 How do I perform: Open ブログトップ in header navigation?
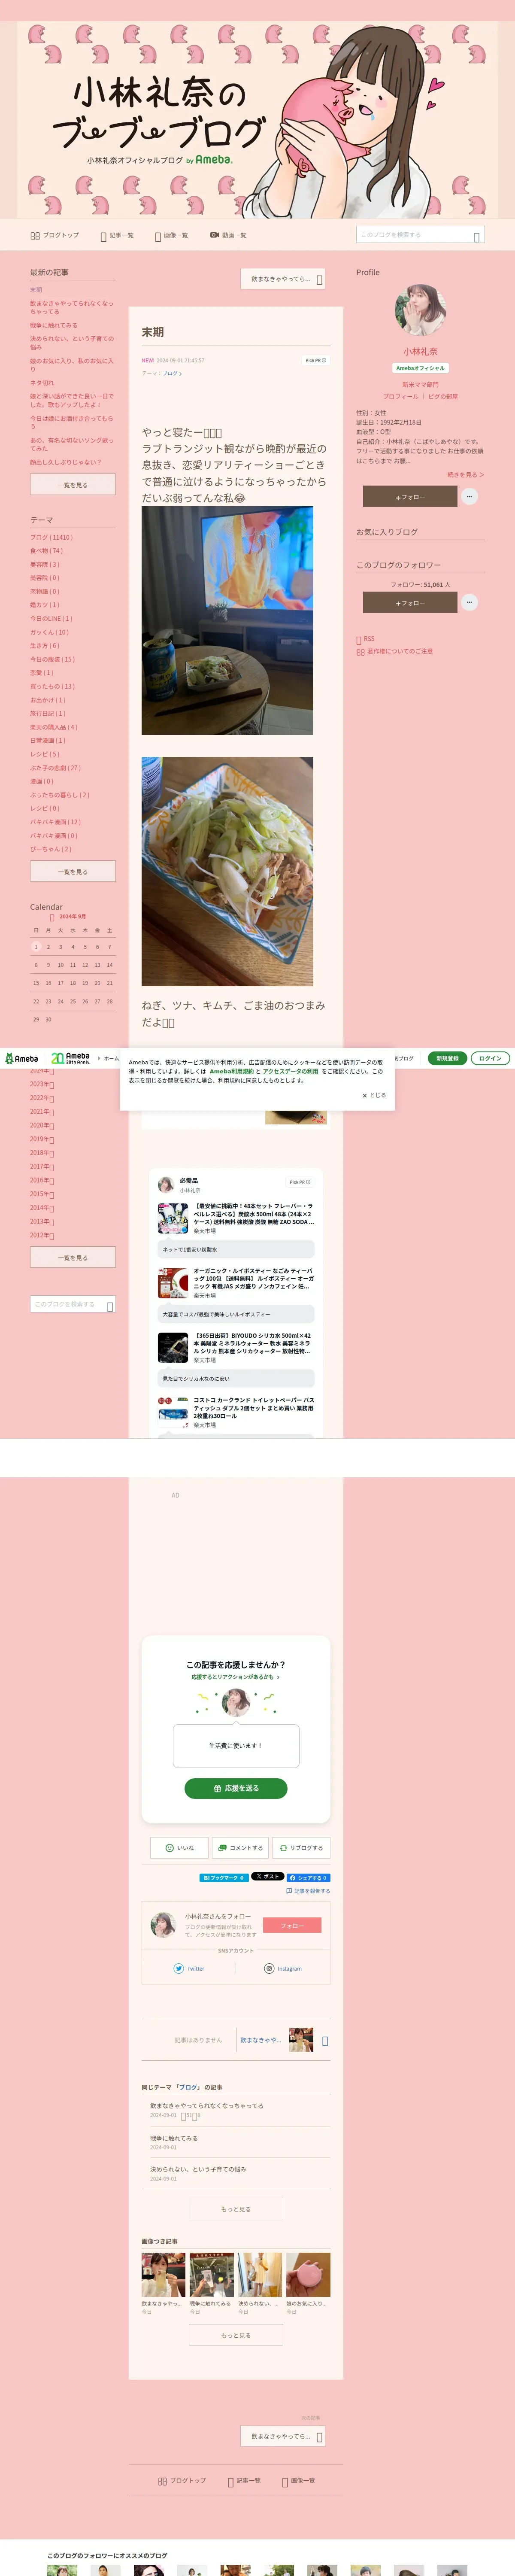pos(54,235)
